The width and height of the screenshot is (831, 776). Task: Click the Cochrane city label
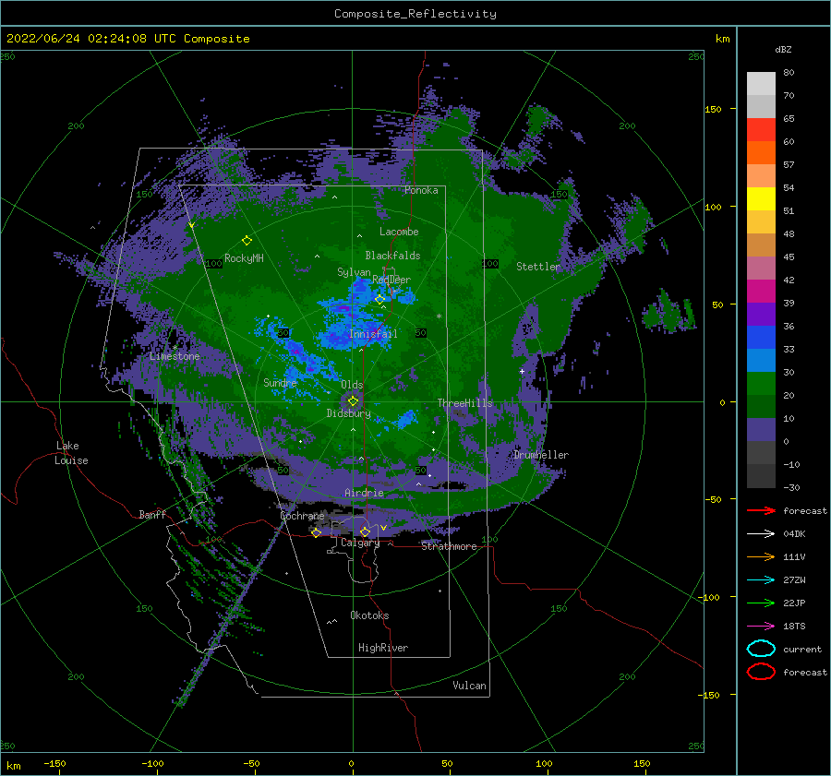(302, 516)
